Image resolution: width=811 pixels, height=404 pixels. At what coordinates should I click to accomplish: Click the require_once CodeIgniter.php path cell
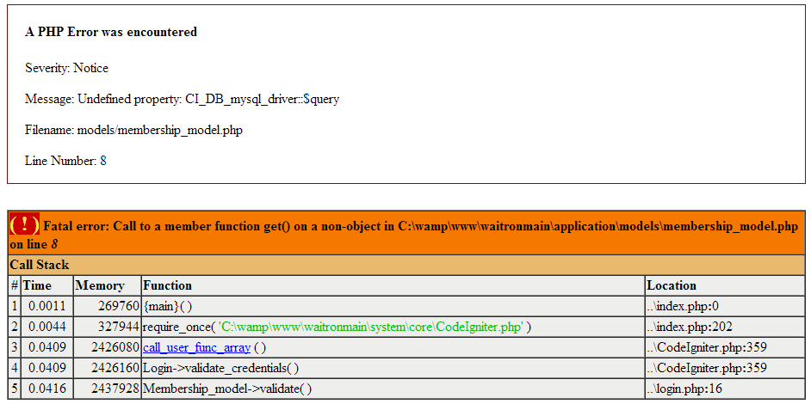(337, 327)
